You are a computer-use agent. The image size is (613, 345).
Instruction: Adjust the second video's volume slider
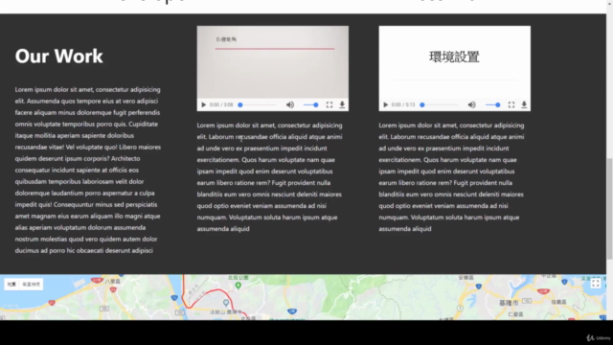tap(492, 104)
